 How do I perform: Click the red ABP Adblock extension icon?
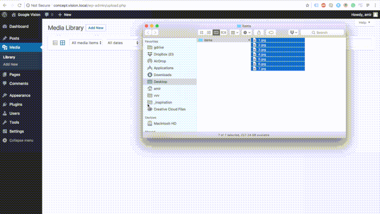(323, 5)
